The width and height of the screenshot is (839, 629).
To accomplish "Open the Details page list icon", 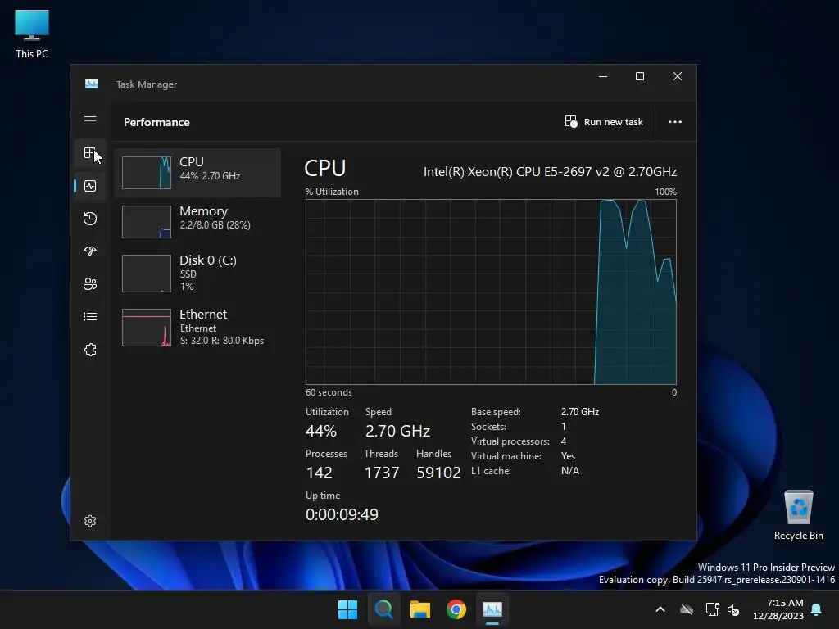I will pyautogui.click(x=90, y=317).
